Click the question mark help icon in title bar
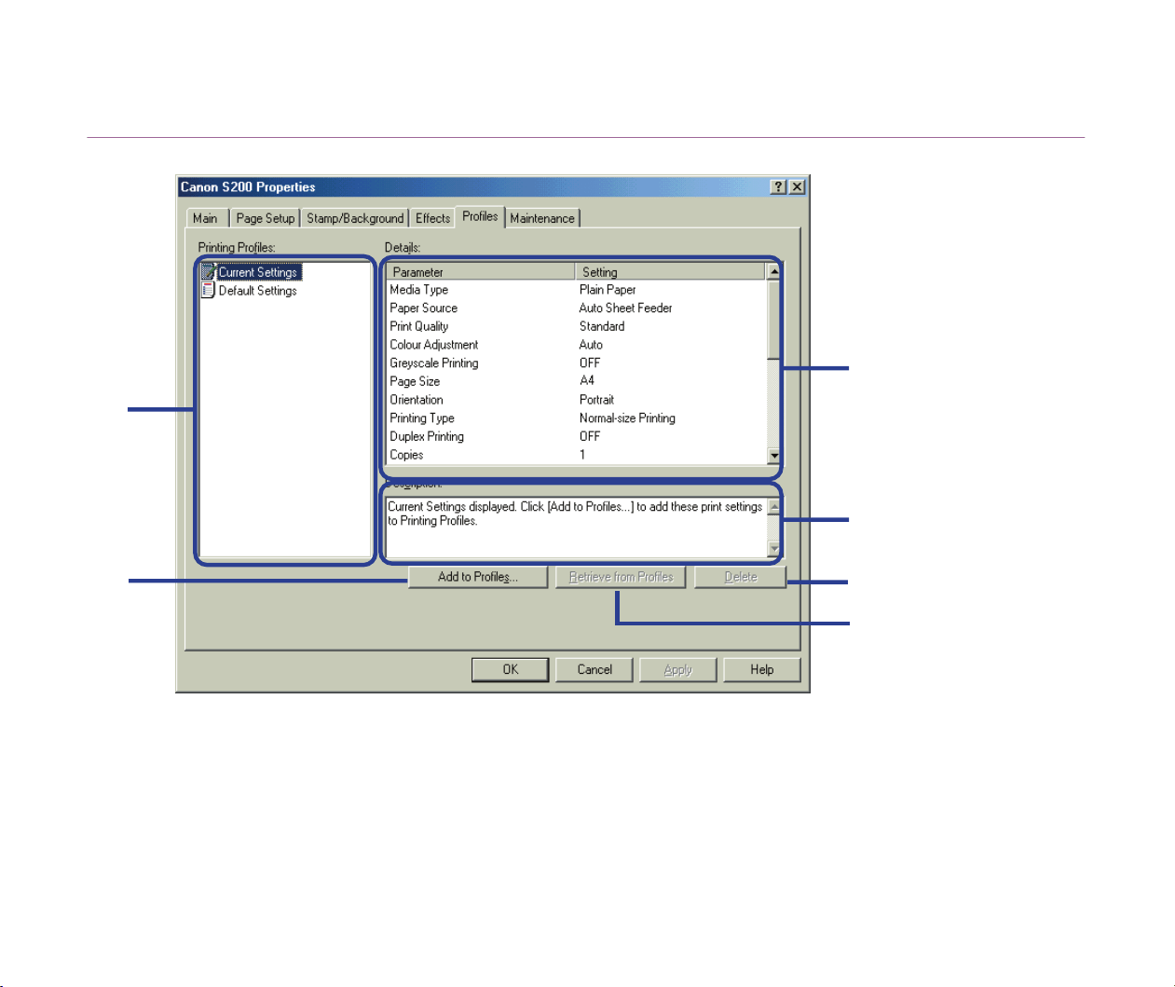 (x=779, y=186)
